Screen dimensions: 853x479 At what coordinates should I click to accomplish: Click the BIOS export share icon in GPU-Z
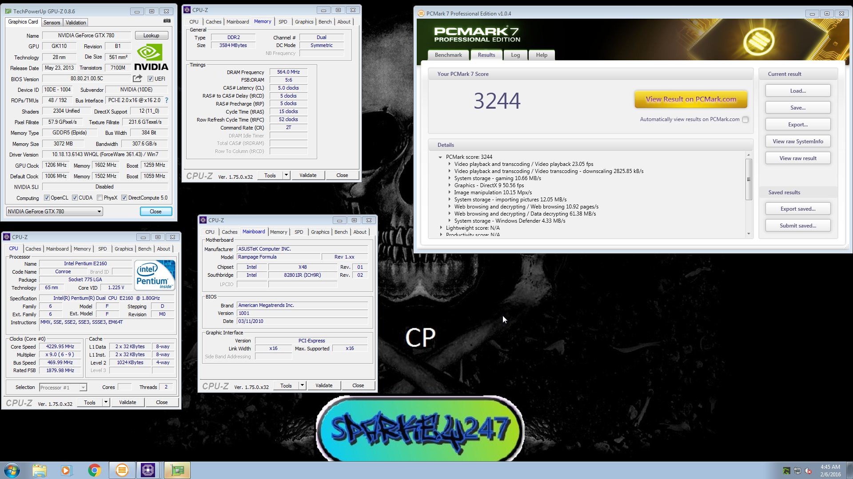pyautogui.click(x=137, y=79)
